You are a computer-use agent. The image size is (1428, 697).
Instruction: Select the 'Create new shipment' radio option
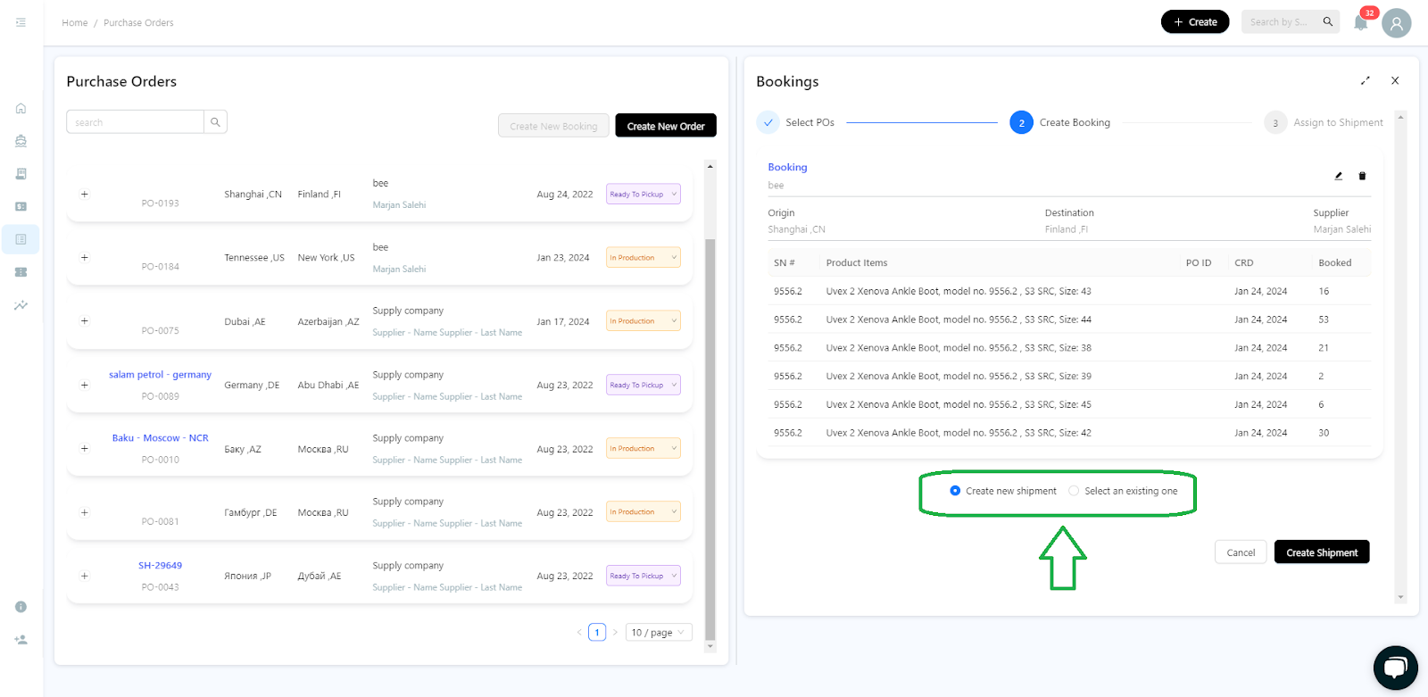(x=955, y=491)
